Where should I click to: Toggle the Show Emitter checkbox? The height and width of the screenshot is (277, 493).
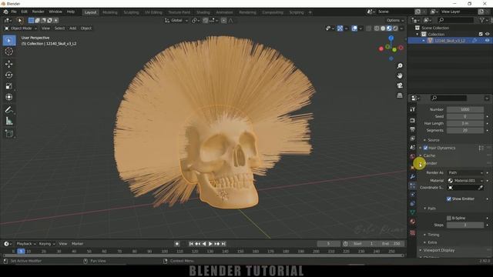coord(449,199)
